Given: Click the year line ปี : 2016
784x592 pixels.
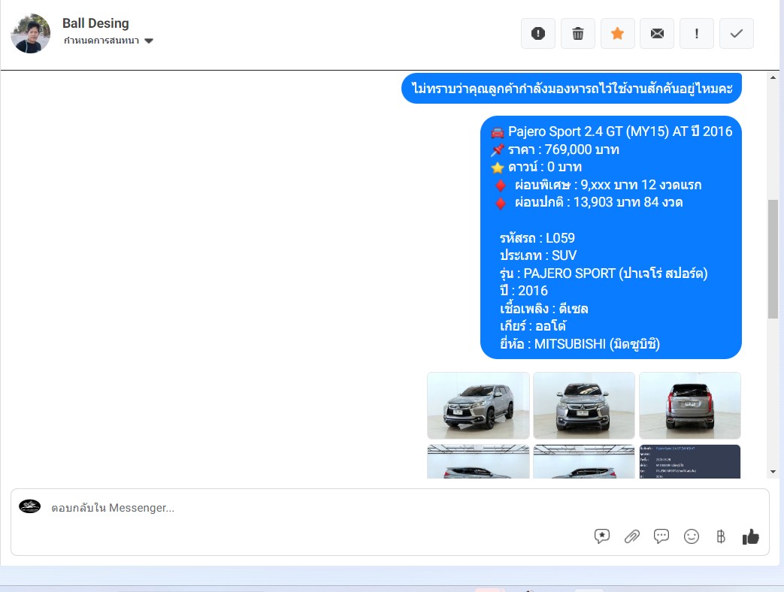Looking at the screenshot, I should (x=524, y=291).
